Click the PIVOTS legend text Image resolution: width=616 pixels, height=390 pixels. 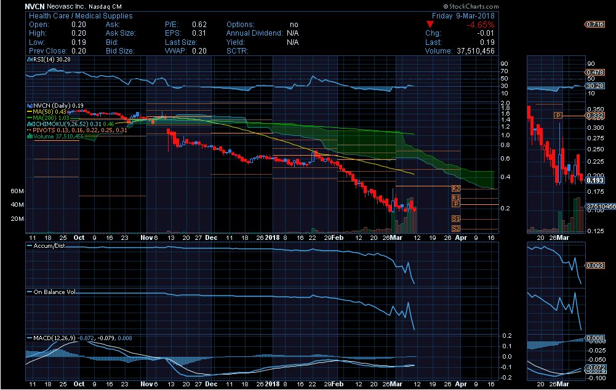pos(80,130)
